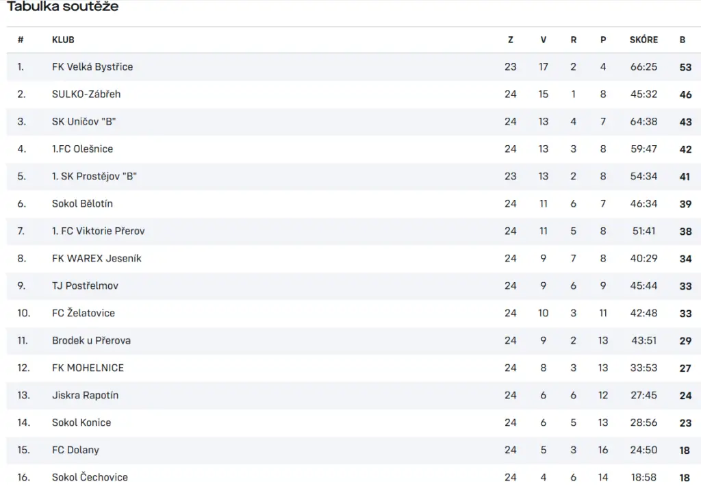
Task: Click the SKÓRE column header
Action: 643,40
